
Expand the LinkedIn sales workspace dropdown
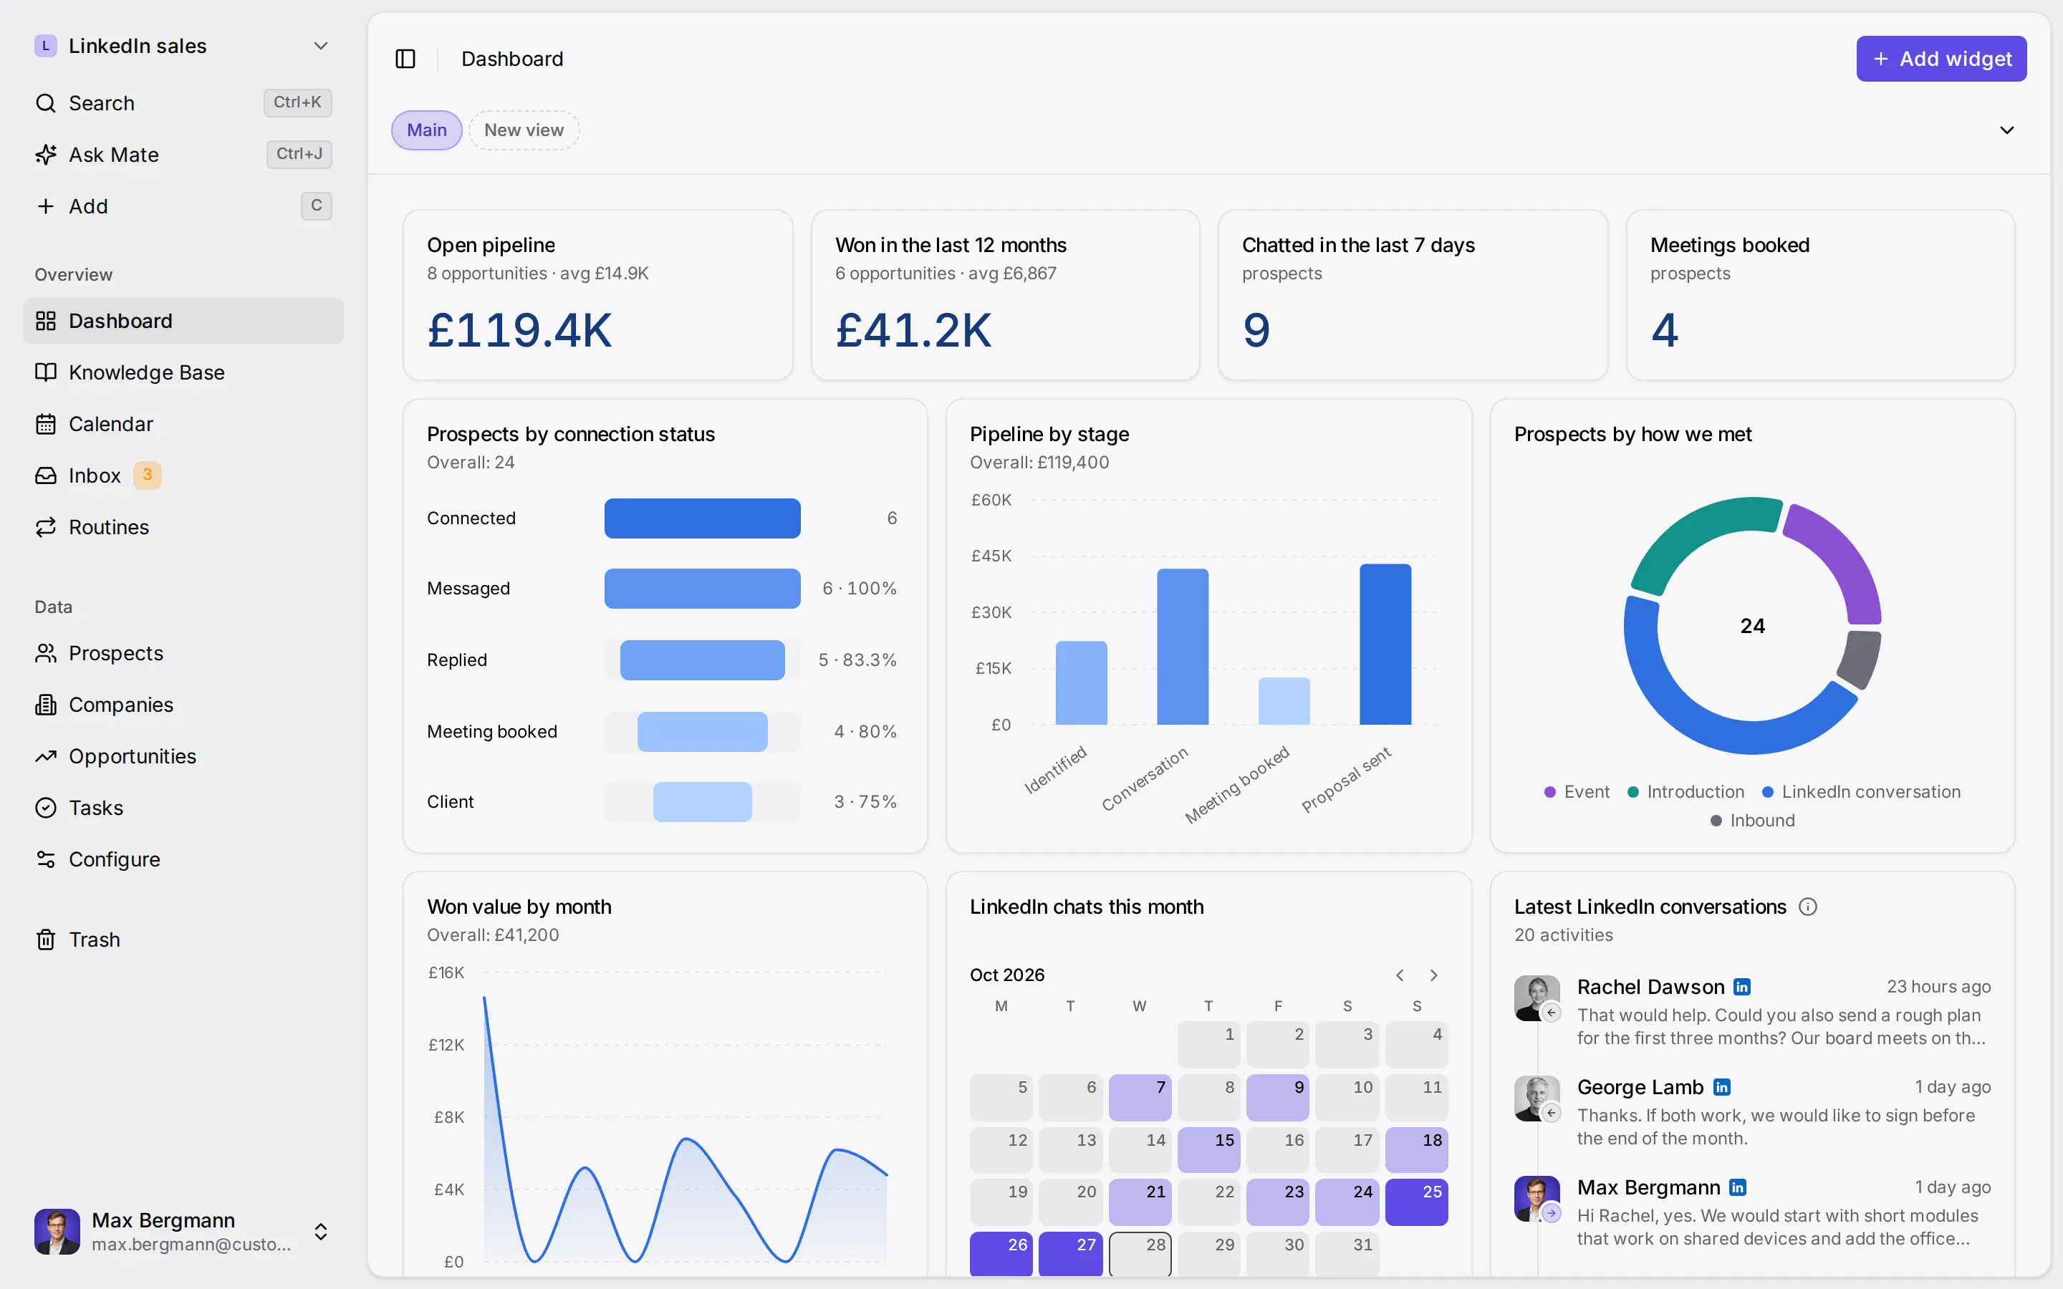(x=320, y=46)
